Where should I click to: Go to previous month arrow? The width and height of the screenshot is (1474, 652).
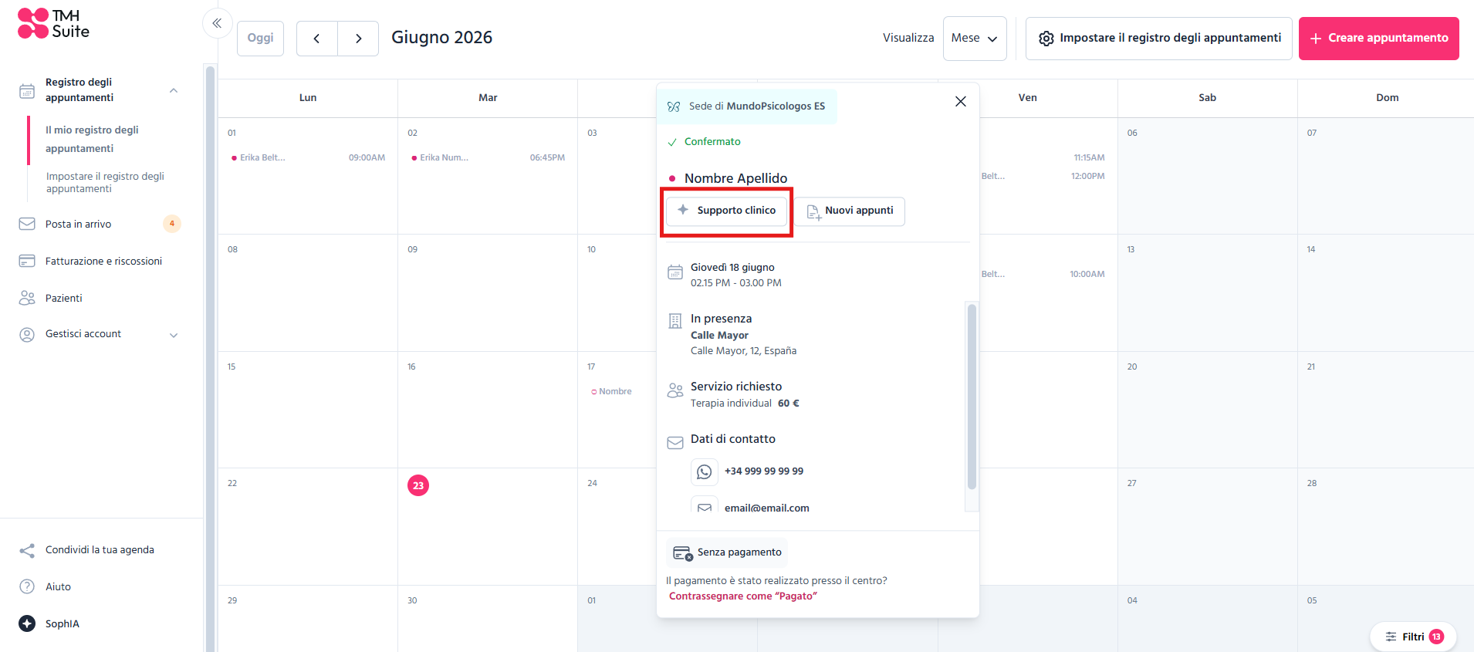(x=316, y=39)
